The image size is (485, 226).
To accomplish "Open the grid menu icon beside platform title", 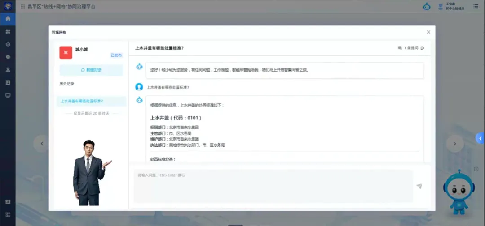I will tap(23, 7).
